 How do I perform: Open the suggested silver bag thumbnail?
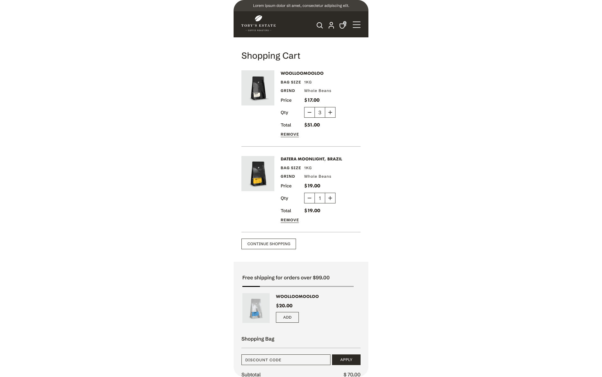[256, 308]
